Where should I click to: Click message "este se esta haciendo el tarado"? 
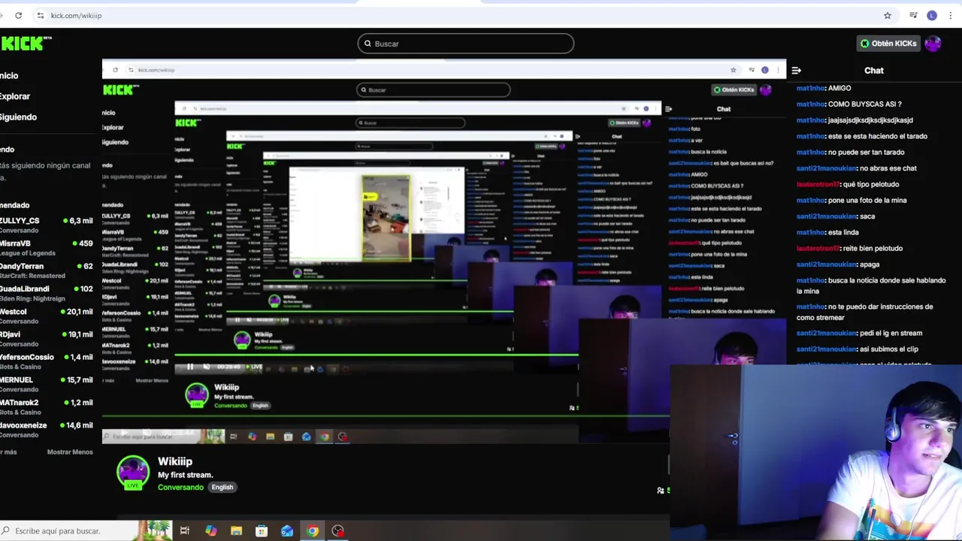[878, 136]
